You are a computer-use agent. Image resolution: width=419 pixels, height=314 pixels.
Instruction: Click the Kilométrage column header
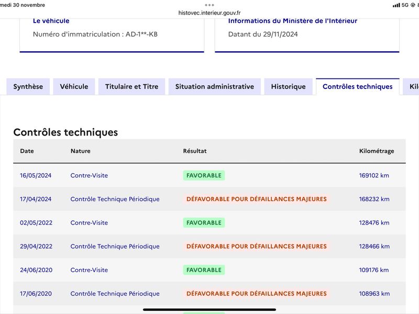[x=377, y=151]
